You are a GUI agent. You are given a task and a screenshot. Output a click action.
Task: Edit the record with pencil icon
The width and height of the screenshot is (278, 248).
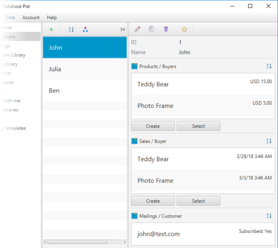point(138,29)
